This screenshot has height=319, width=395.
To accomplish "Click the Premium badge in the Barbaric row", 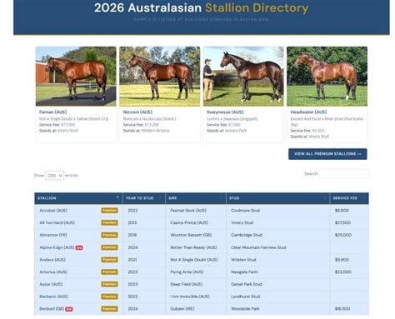I will [109, 297].
